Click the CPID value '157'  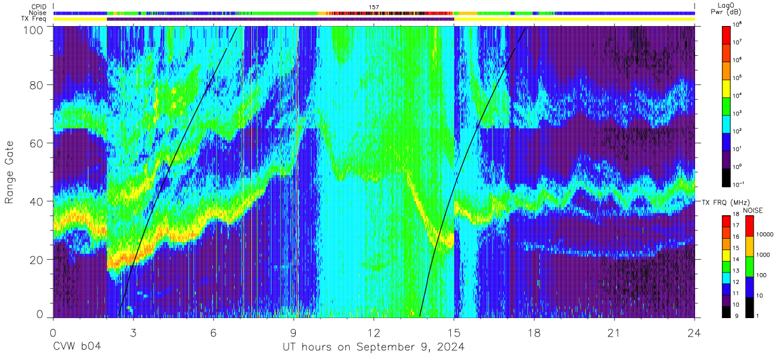pyautogui.click(x=374, y=7)
